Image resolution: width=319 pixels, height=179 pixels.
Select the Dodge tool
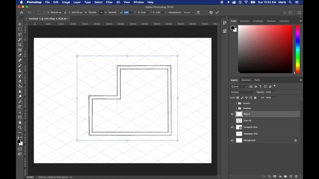(x=20, y=96)
